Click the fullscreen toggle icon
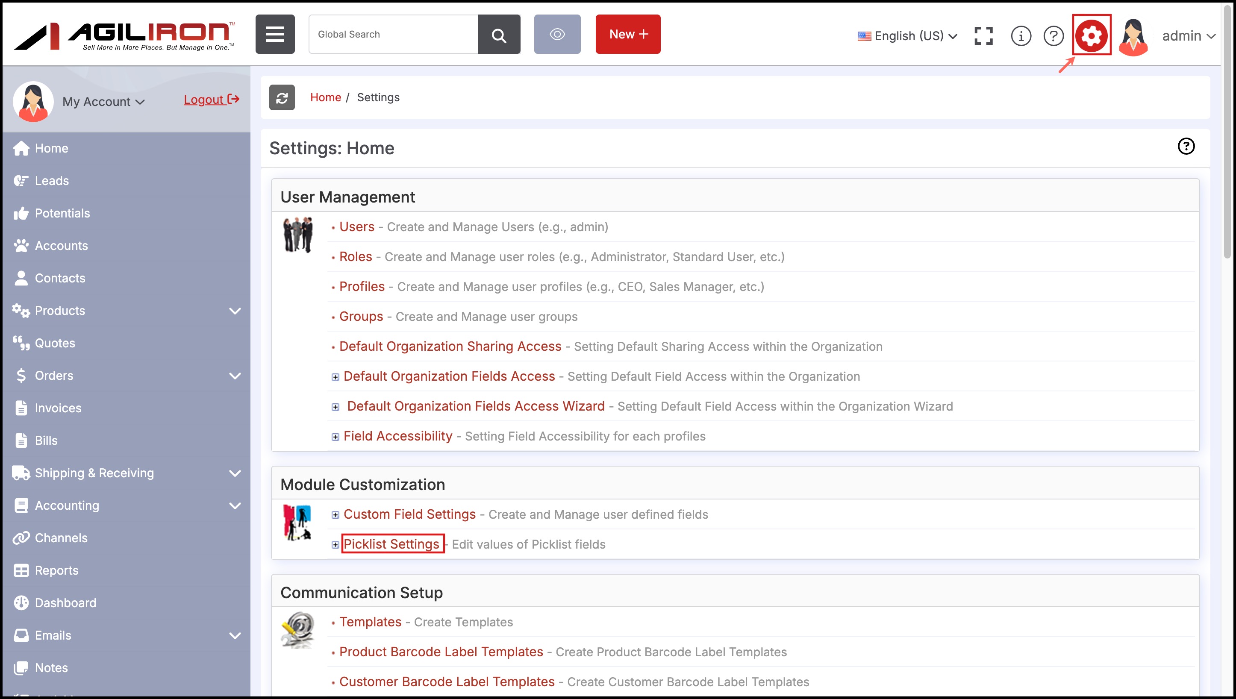The height and width of the screenshot is (699, 1236). (x=983, y=35)
